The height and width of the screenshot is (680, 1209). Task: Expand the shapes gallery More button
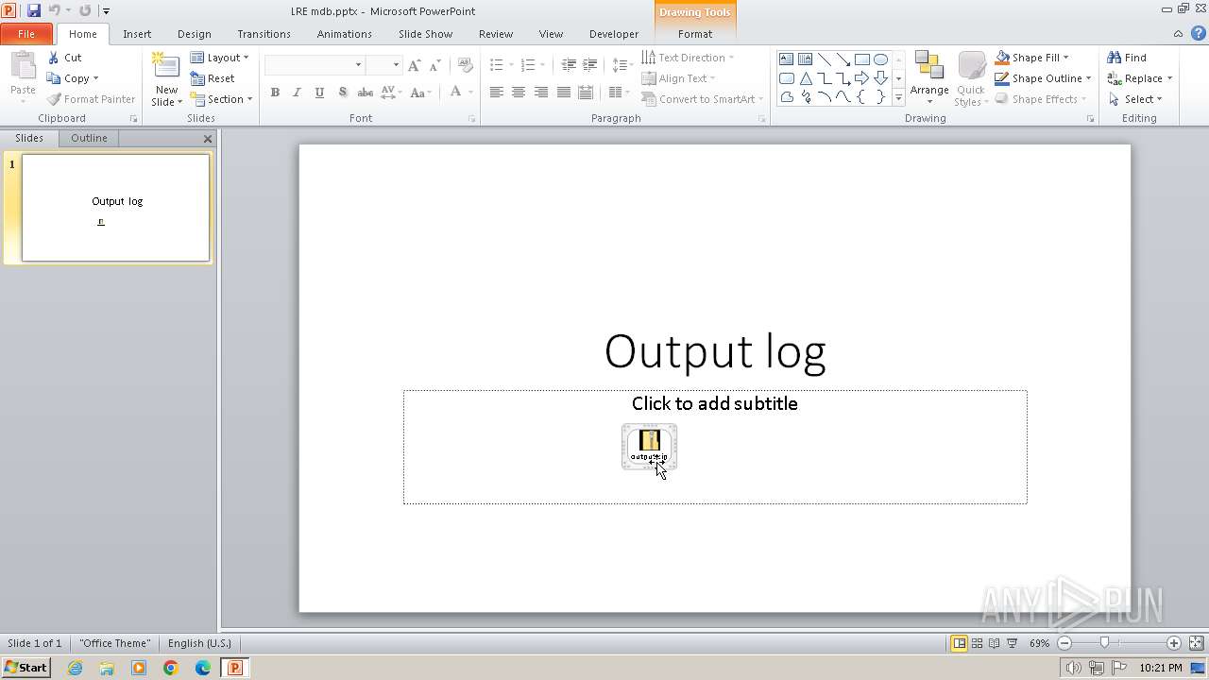coord(898,97)
